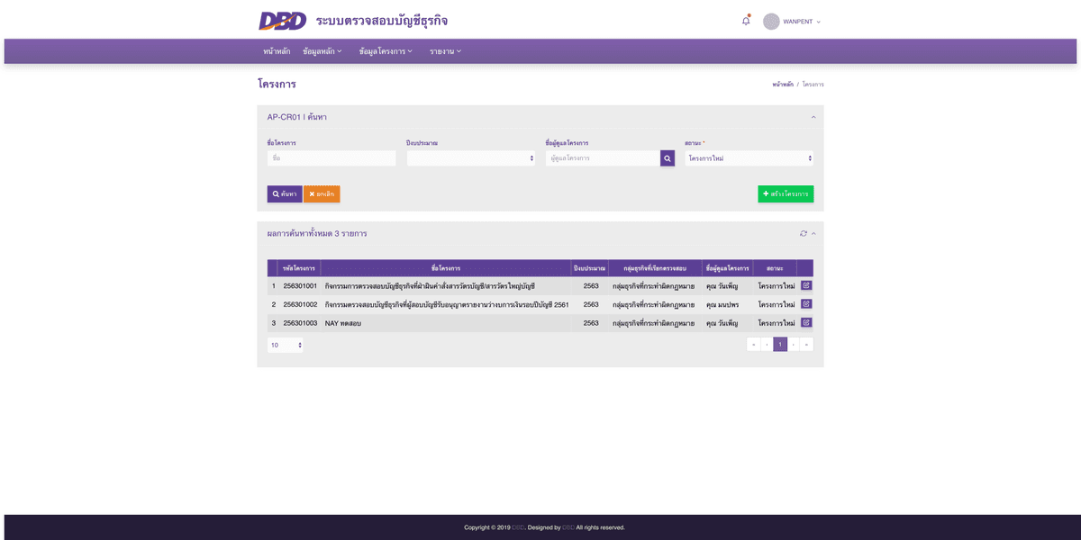Viewport: 1081px width, 540px height.
Task: Open the ปีงบประมาณ dropdown
Action: 471,158
